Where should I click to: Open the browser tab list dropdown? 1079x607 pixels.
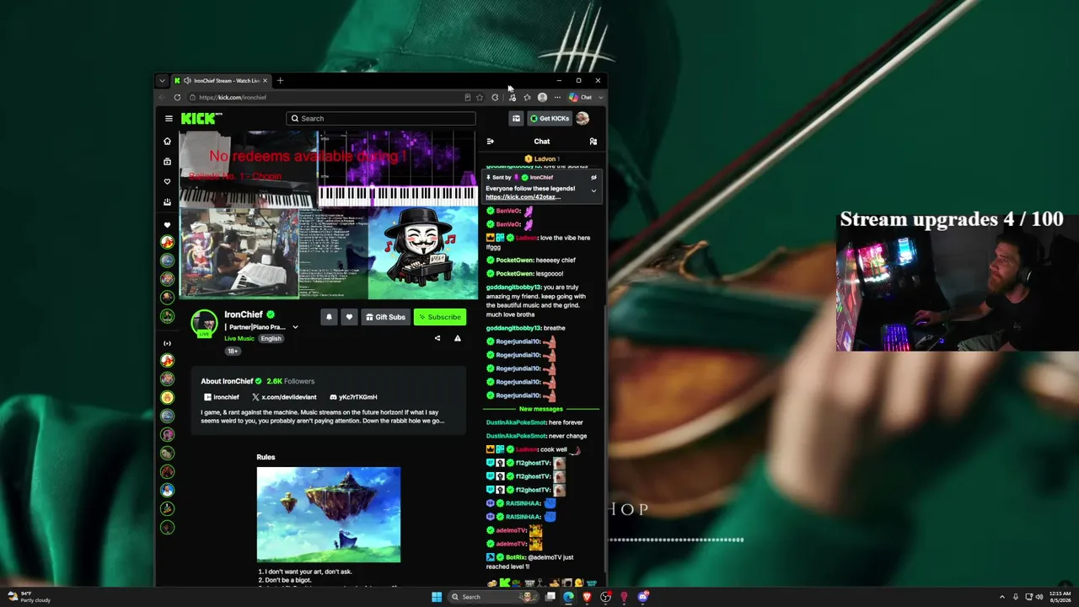point(162,81)
